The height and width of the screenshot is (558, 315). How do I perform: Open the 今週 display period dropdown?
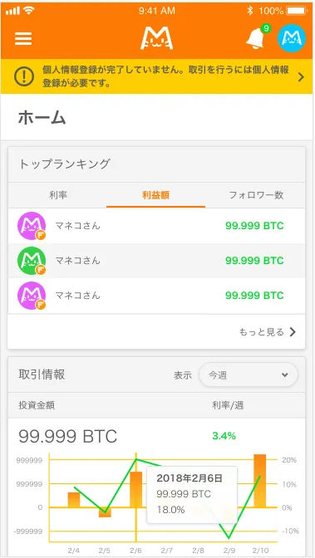(249, 374)
